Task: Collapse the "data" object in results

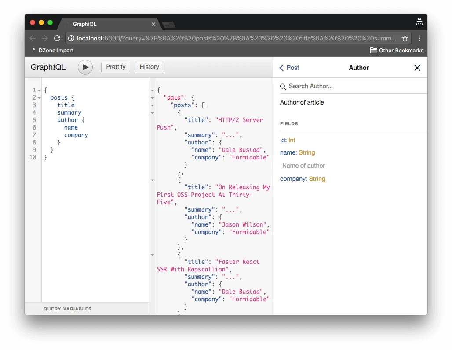Action: tap(153, 98)
